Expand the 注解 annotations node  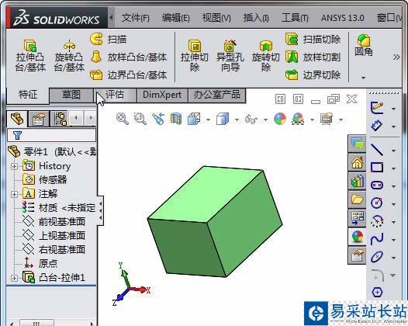coord(14,194)
